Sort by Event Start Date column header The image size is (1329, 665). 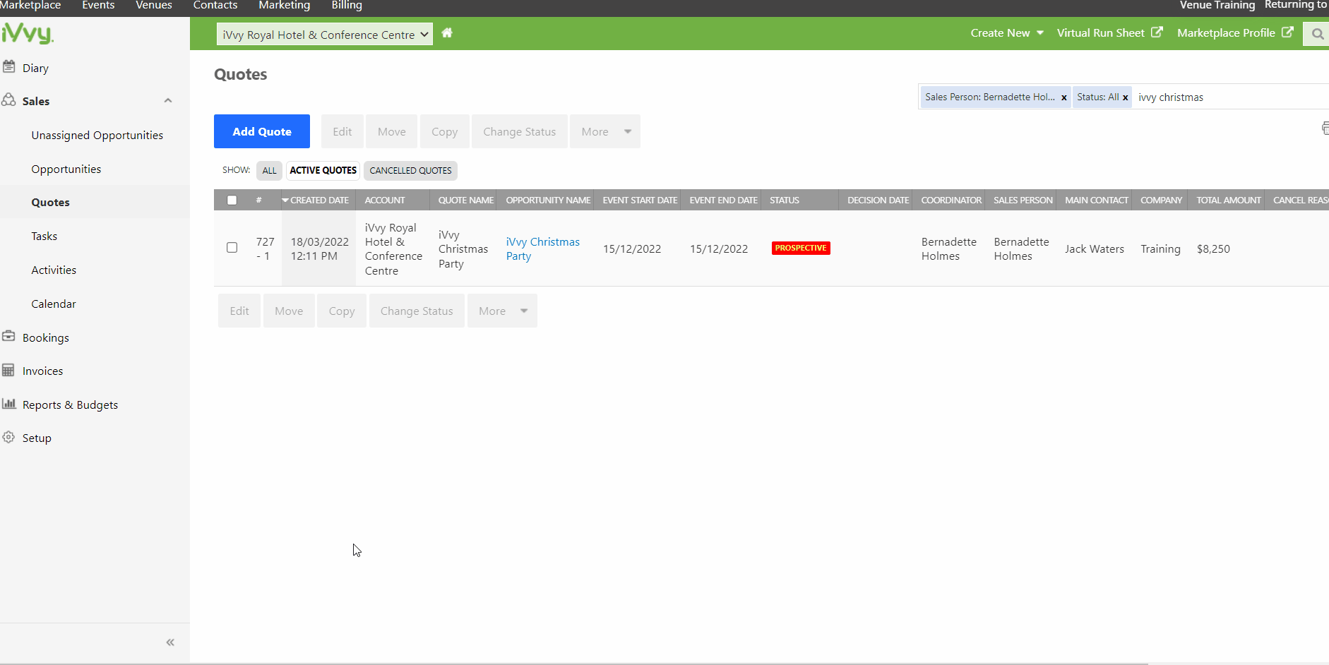tap(640, 200)
